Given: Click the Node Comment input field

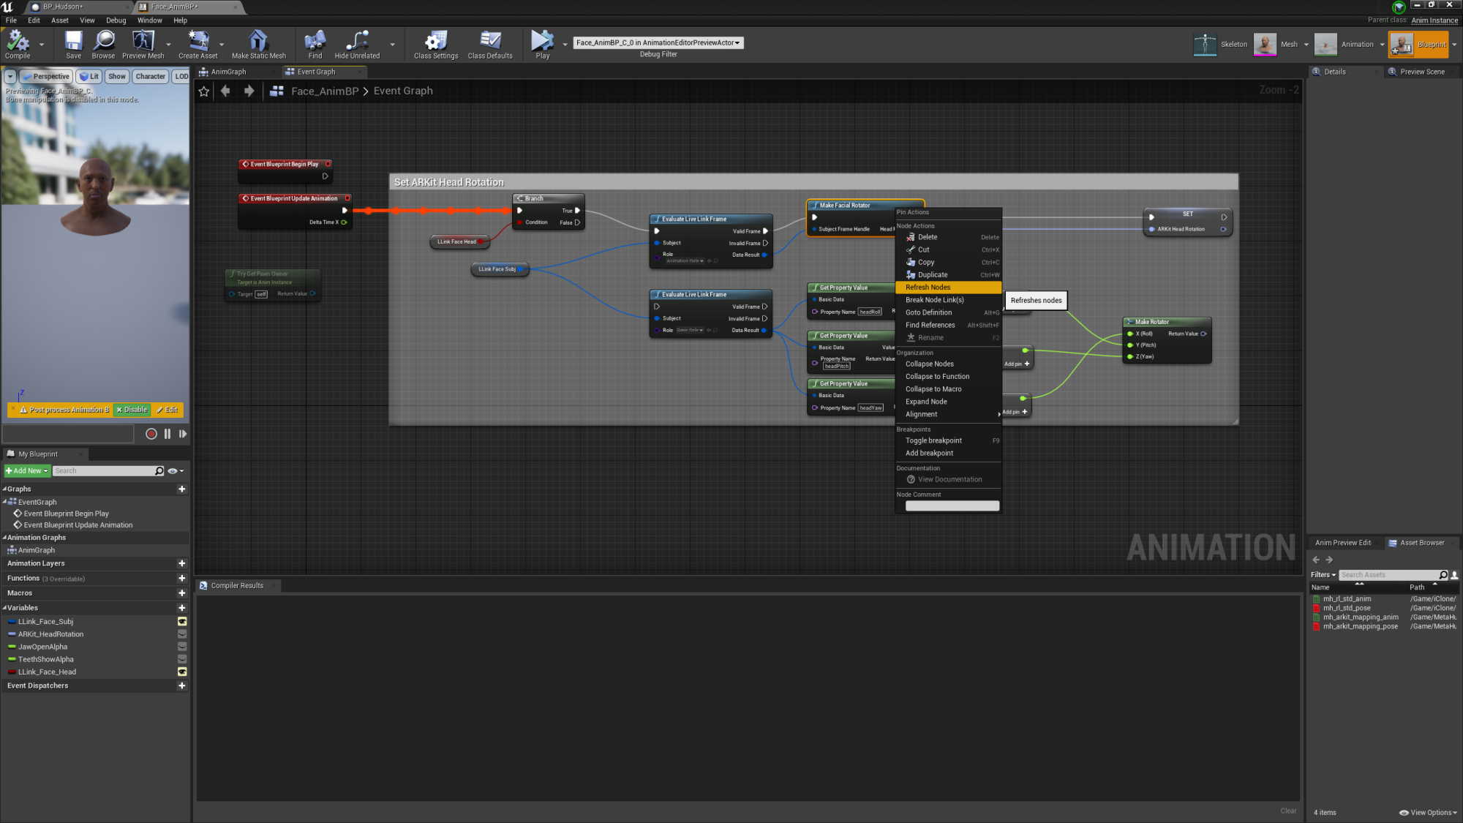Looking at the screenshot, I should [x=952, y=506].
